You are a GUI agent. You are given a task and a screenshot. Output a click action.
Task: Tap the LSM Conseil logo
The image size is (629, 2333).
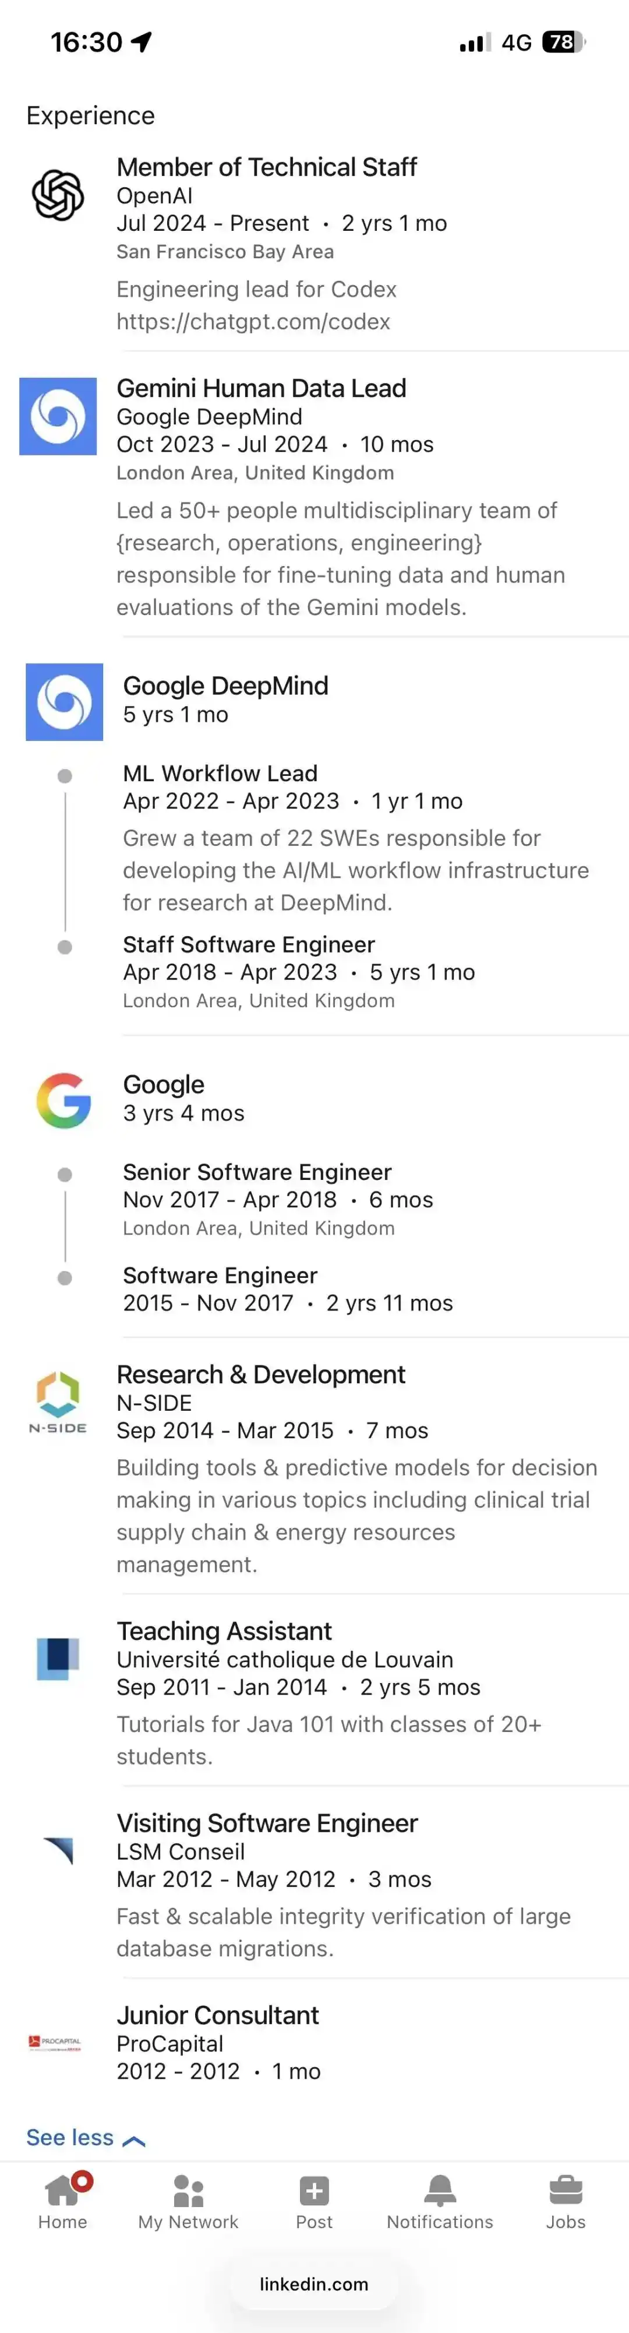click(x=59, y=1850)
